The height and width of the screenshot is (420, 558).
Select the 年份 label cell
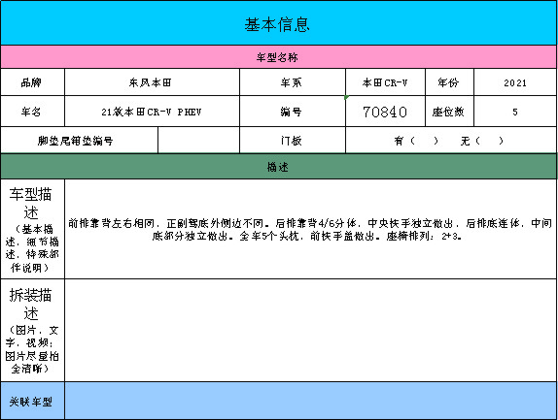pyautogui.click(x=449, y=82)
